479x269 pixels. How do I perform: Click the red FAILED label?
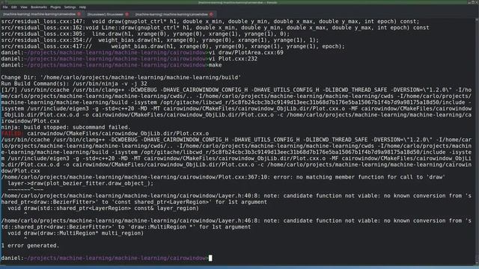coord(11,133)
